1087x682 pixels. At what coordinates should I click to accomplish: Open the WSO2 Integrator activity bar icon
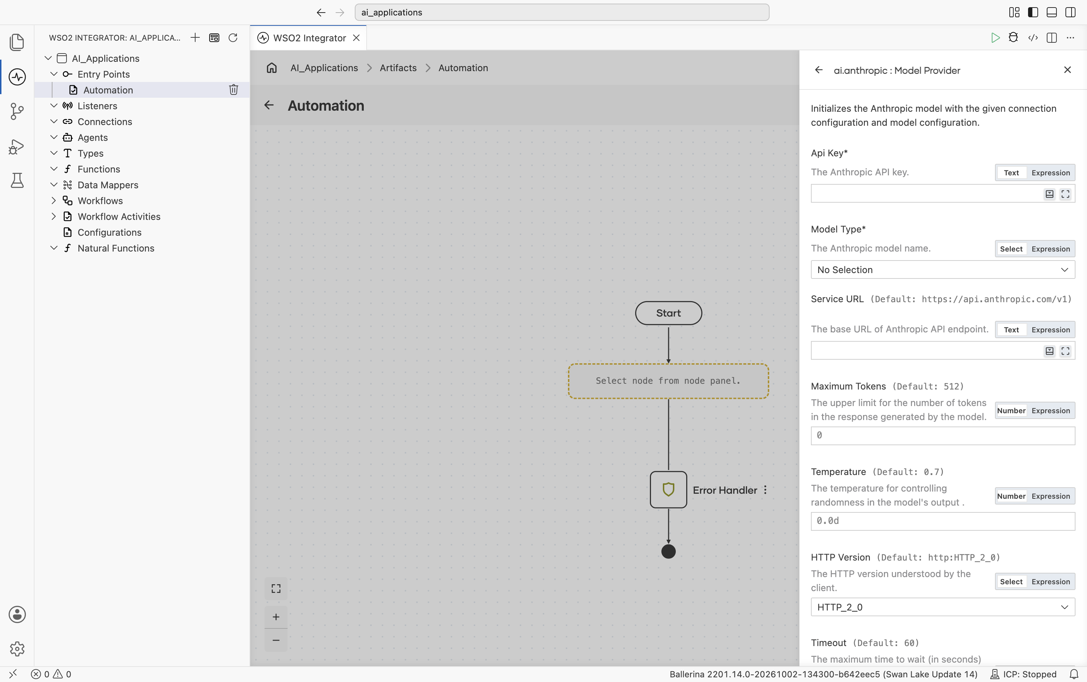[x=17, y=77]
